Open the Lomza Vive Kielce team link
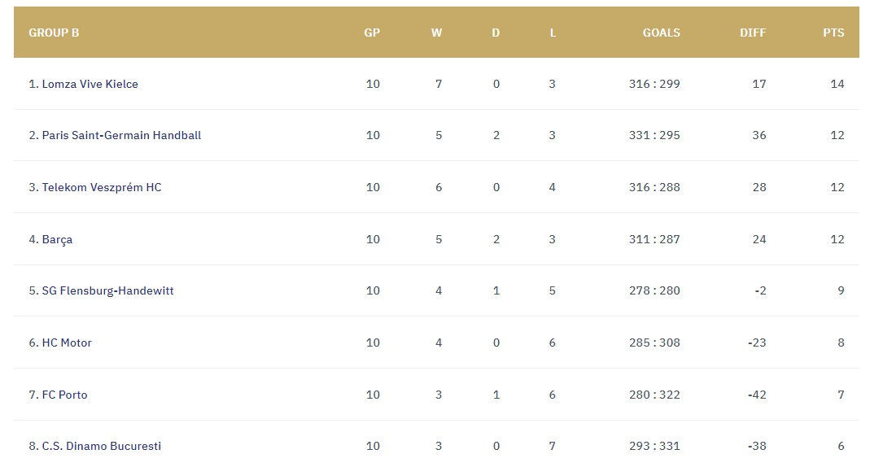Image resolution: width=870 pixels, height=467 pixels. [x=90, y=84]
